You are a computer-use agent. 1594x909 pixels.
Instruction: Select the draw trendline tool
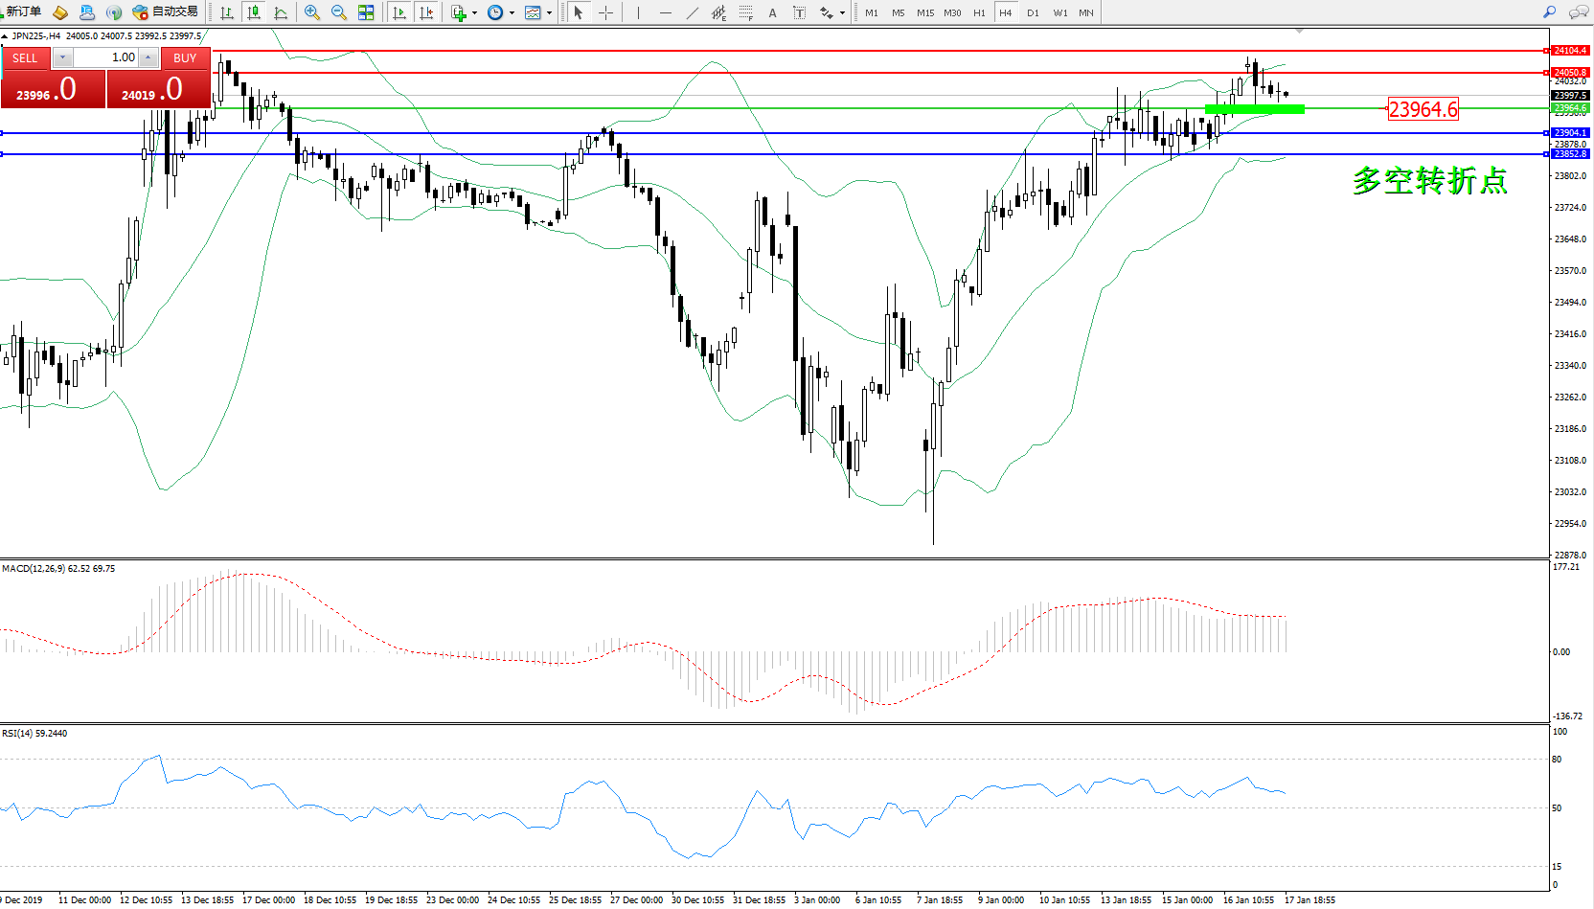(693, 12)
